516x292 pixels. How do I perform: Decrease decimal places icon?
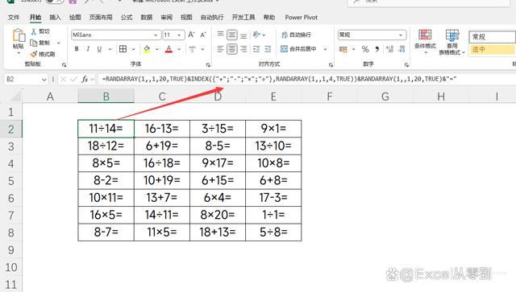pos(402,49)
